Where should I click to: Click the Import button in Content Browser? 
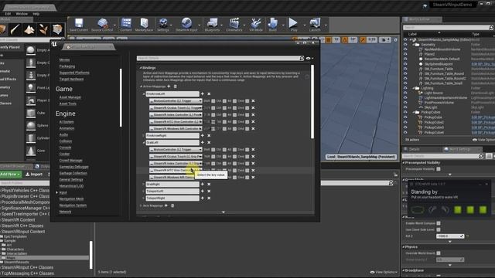(34, 174)
